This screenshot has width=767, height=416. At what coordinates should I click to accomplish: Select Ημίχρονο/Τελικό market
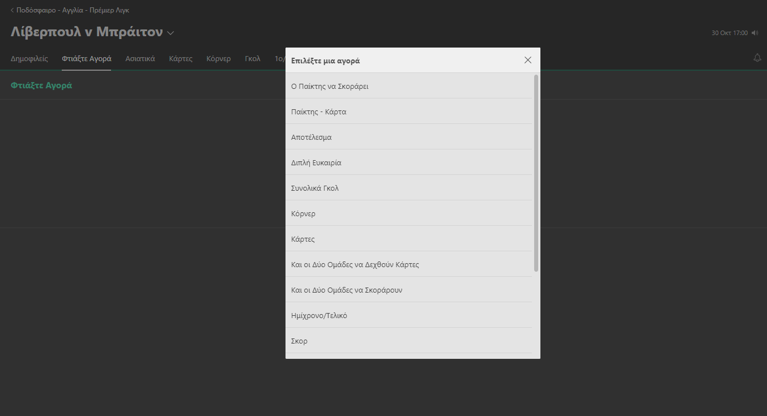(x=408, y=315)
